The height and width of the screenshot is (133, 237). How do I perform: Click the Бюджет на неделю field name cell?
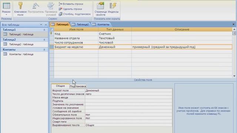click(76, 47)
